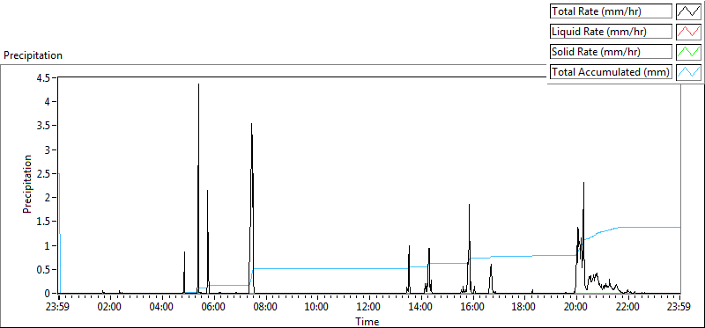Image resolution: width=705 pixels, height=328 pixels.
Task: Click the 08:00 time axis tick
Action: point(266,308)
